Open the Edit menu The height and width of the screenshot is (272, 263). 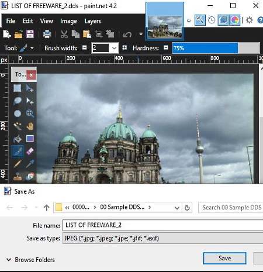[x=27, y=21]
